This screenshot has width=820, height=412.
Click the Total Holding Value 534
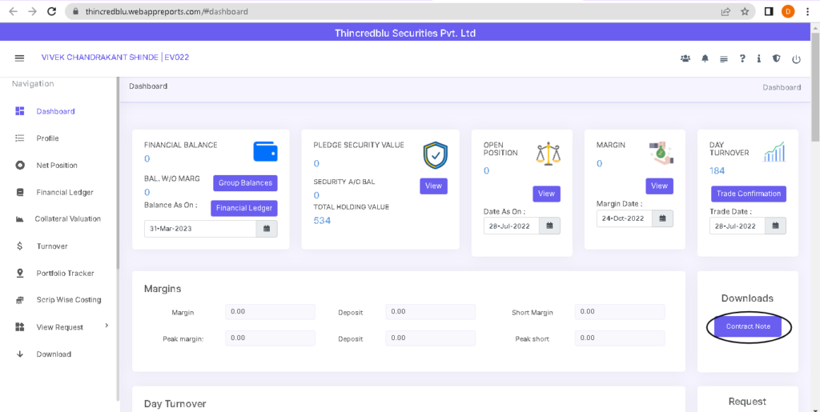pos(322,220)
